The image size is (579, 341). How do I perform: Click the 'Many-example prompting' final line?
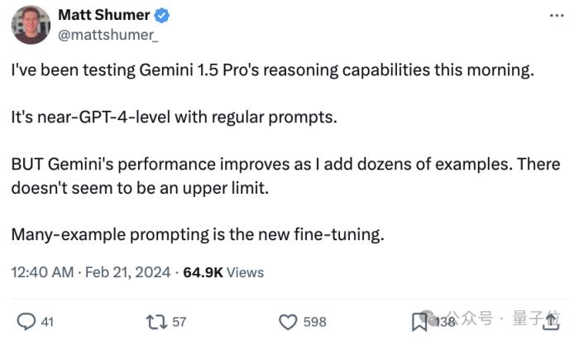pyautogui.click(x=198, y=234)
